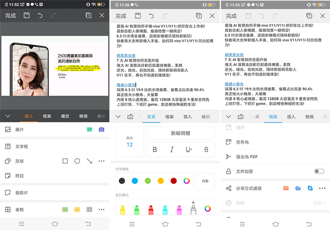The image size is (330, 230).
Task: Share the document via the cloud icon
Action: pos(298,188)
